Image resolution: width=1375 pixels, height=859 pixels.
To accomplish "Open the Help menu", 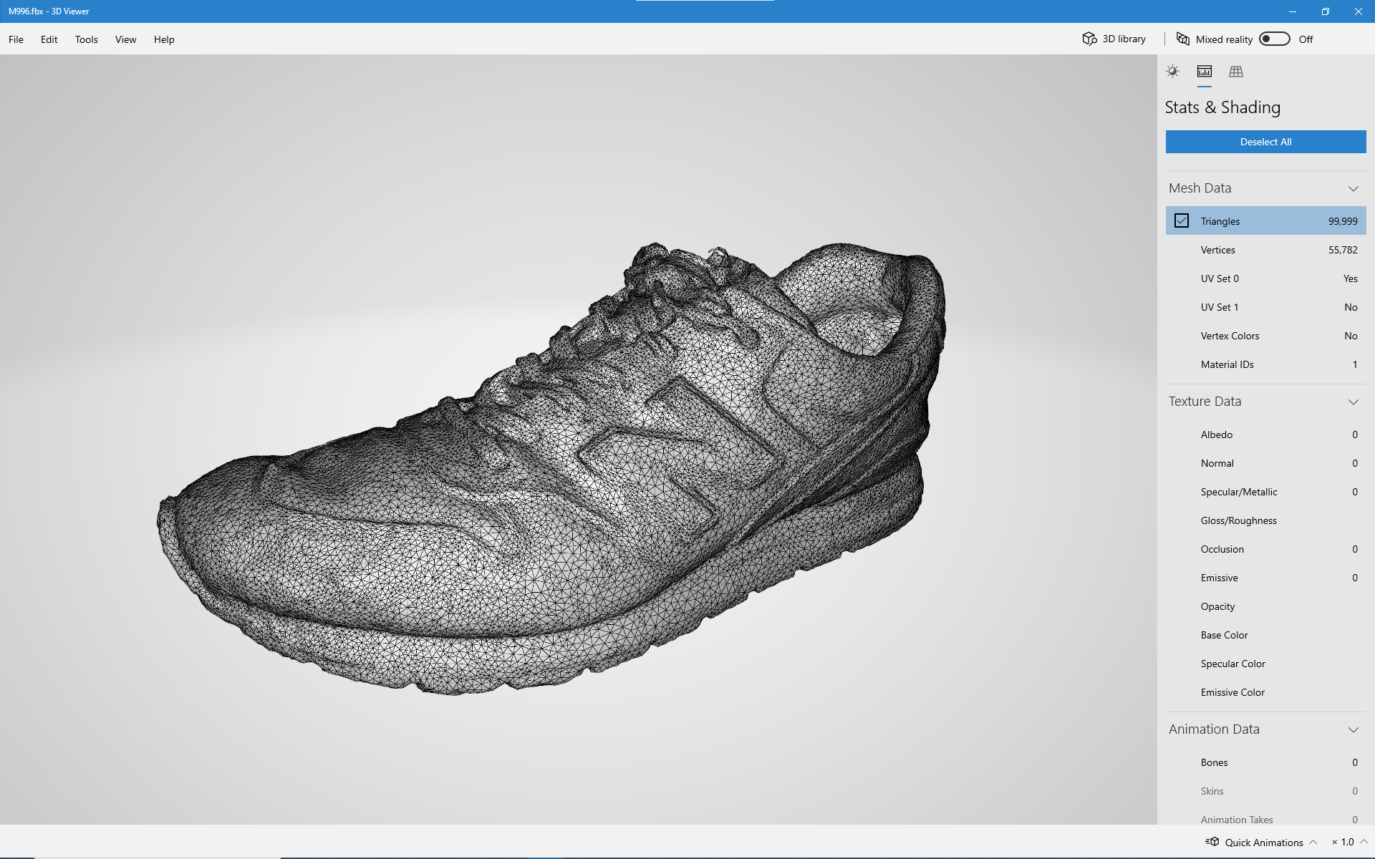I will 164,39.
